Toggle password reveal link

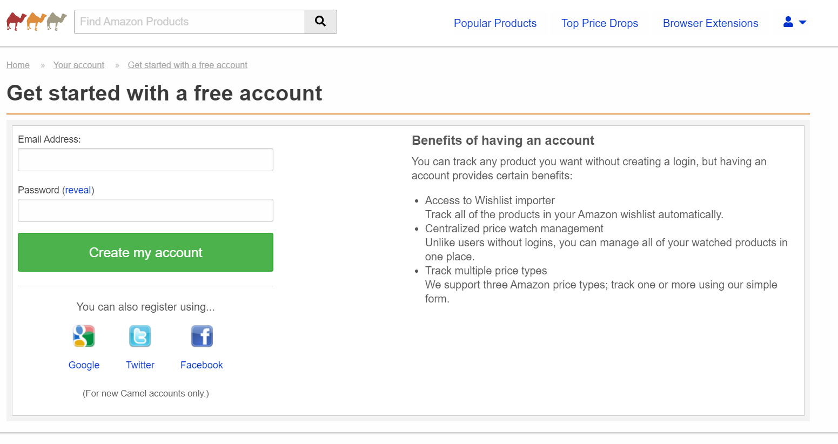click(x=78, y=190)
